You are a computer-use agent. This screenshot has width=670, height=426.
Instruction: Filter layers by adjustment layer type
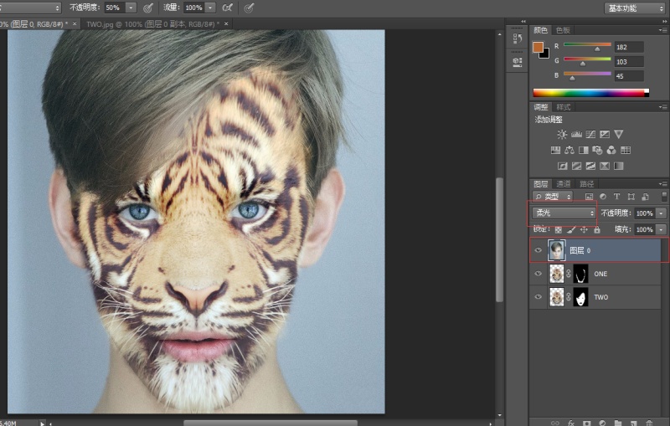click(x=603, y=197)
